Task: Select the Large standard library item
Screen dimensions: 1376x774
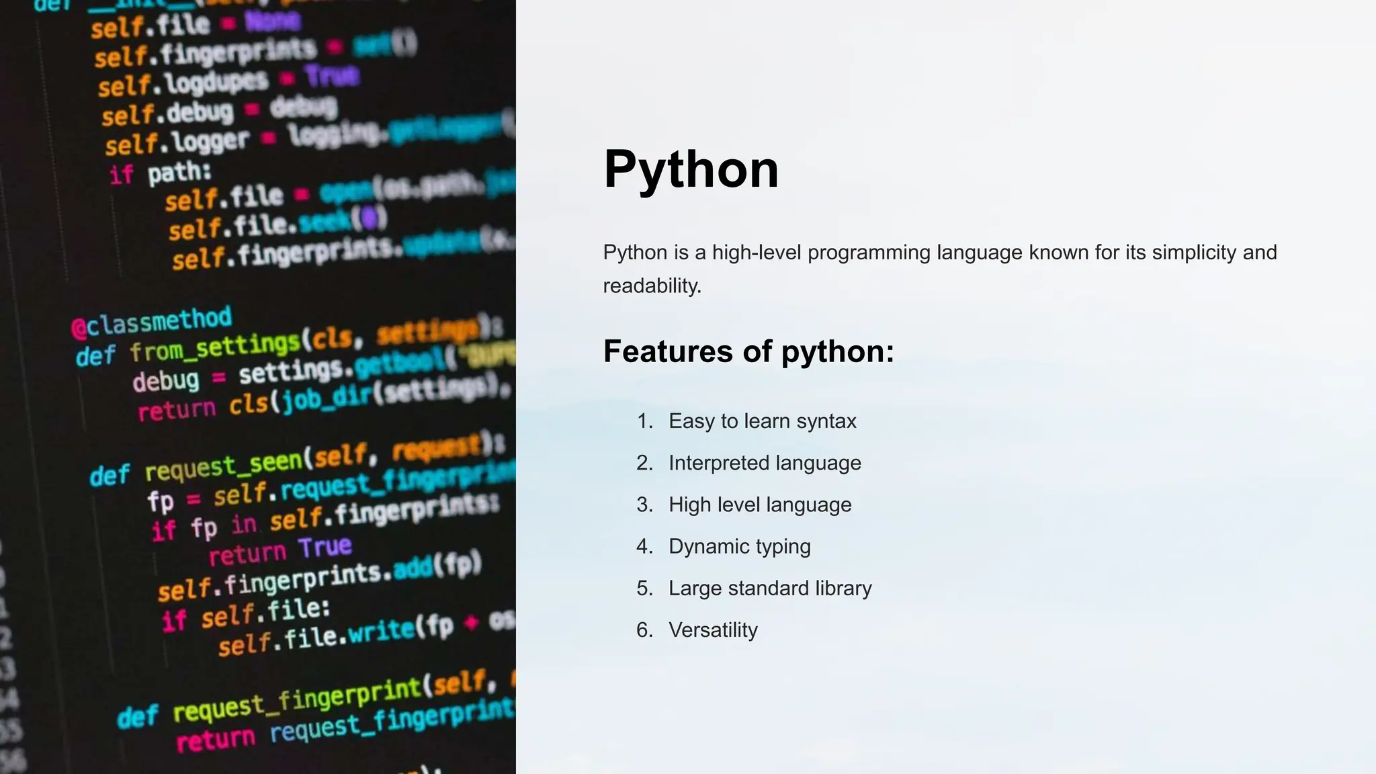Action: (769, 589)
